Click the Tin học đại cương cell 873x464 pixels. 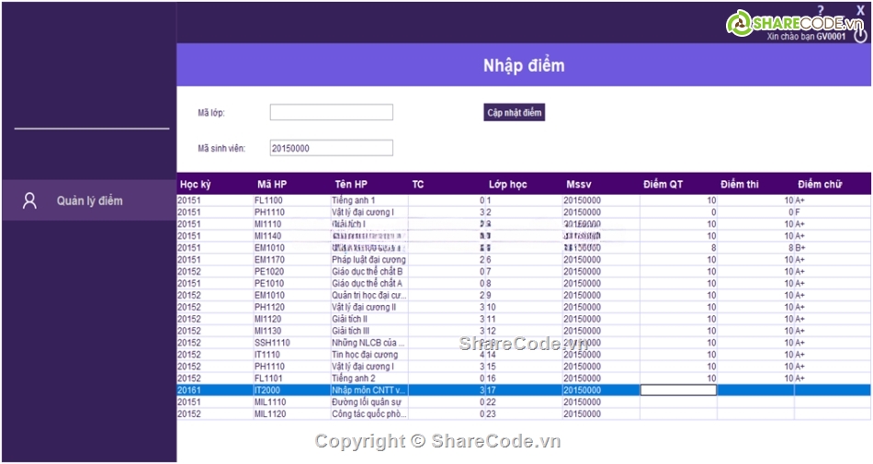(369, 355)
